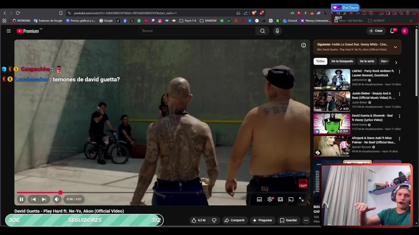
Task: Open the Google bookmark
Action: pyautogui.click(x=106, y=21)
